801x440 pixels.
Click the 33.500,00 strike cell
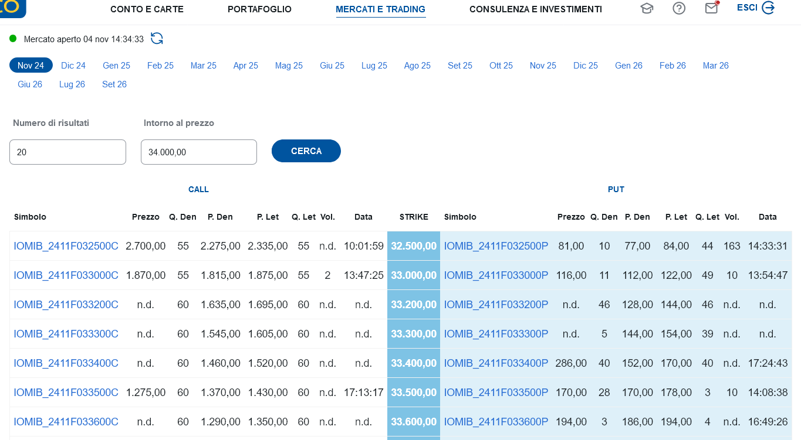point(414,393)
